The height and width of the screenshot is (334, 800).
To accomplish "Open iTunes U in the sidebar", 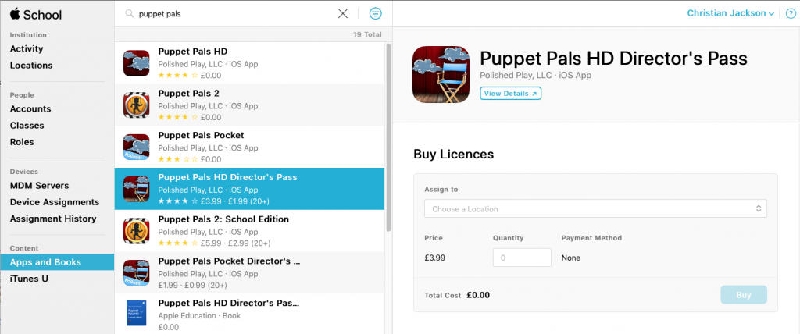I will tap(29, 279).
